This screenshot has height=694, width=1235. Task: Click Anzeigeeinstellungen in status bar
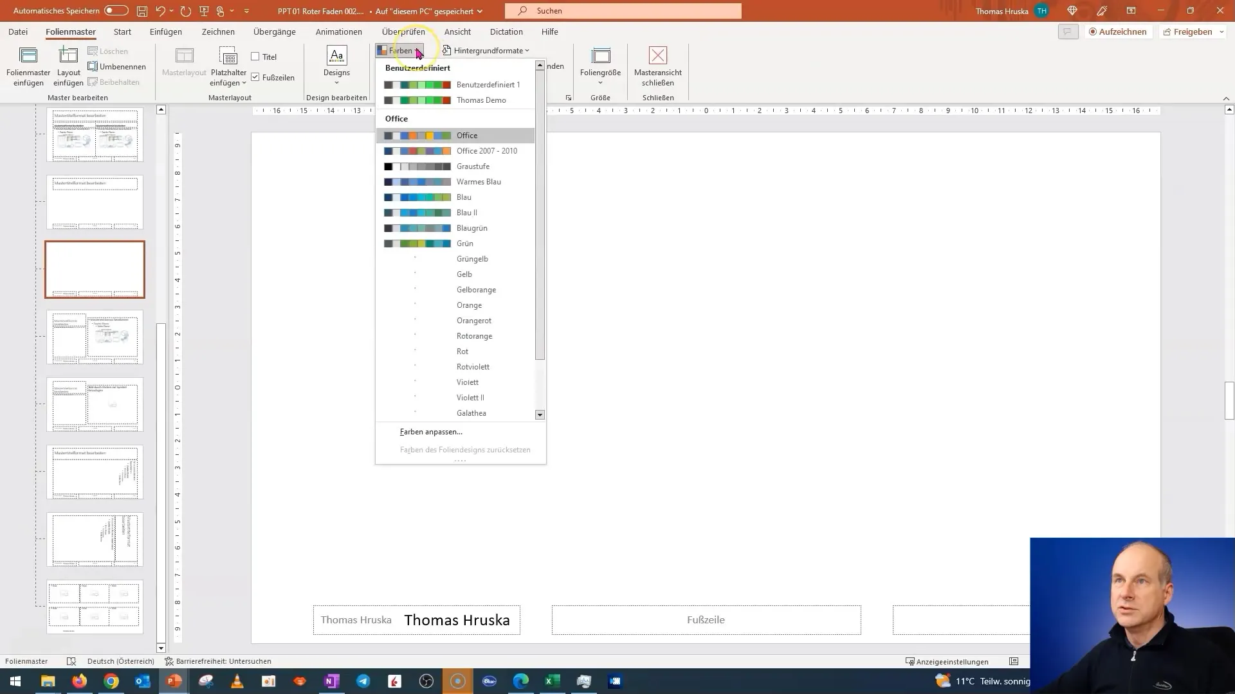point(947,661)
